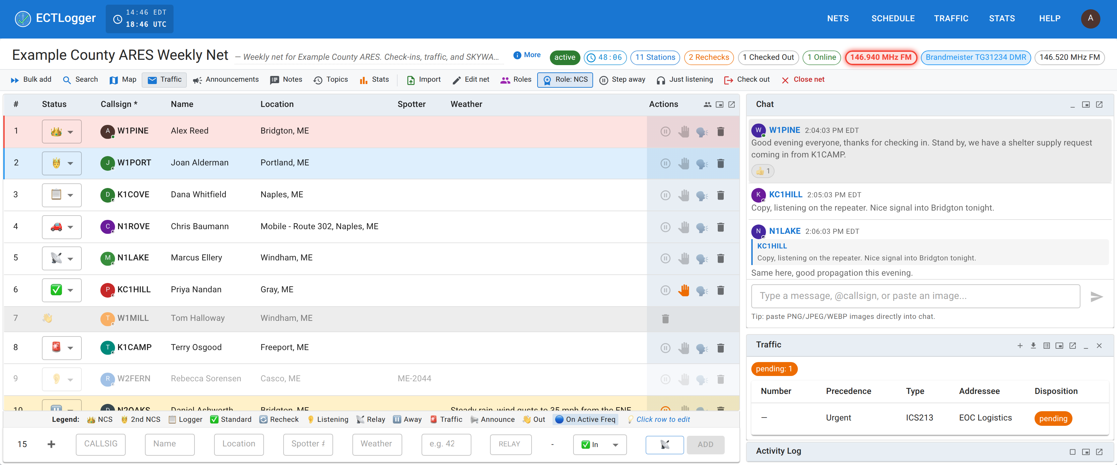Click the Close net button
The image size is (1117, 465).
tap(803, 80)
